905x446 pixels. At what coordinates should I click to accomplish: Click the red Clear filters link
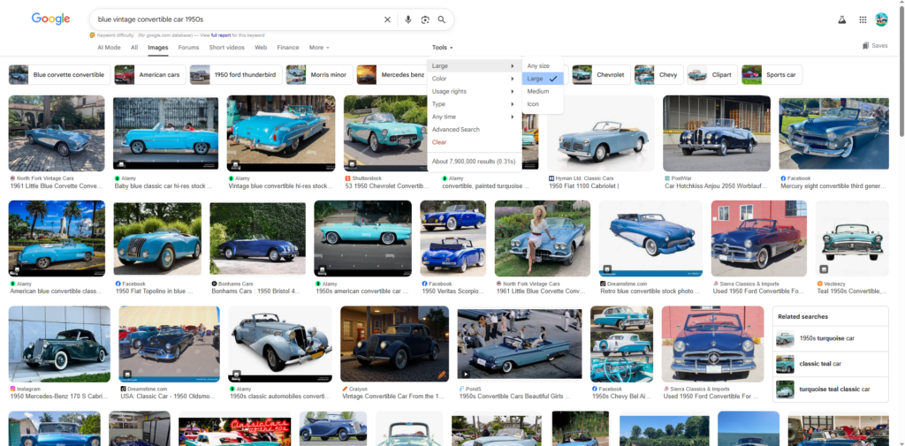[439, 142]
